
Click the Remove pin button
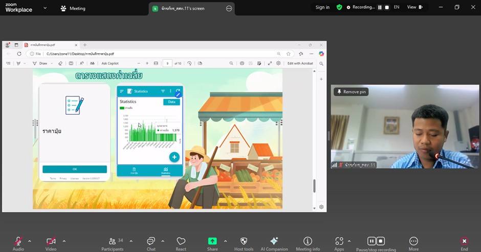tap(351, 92)
